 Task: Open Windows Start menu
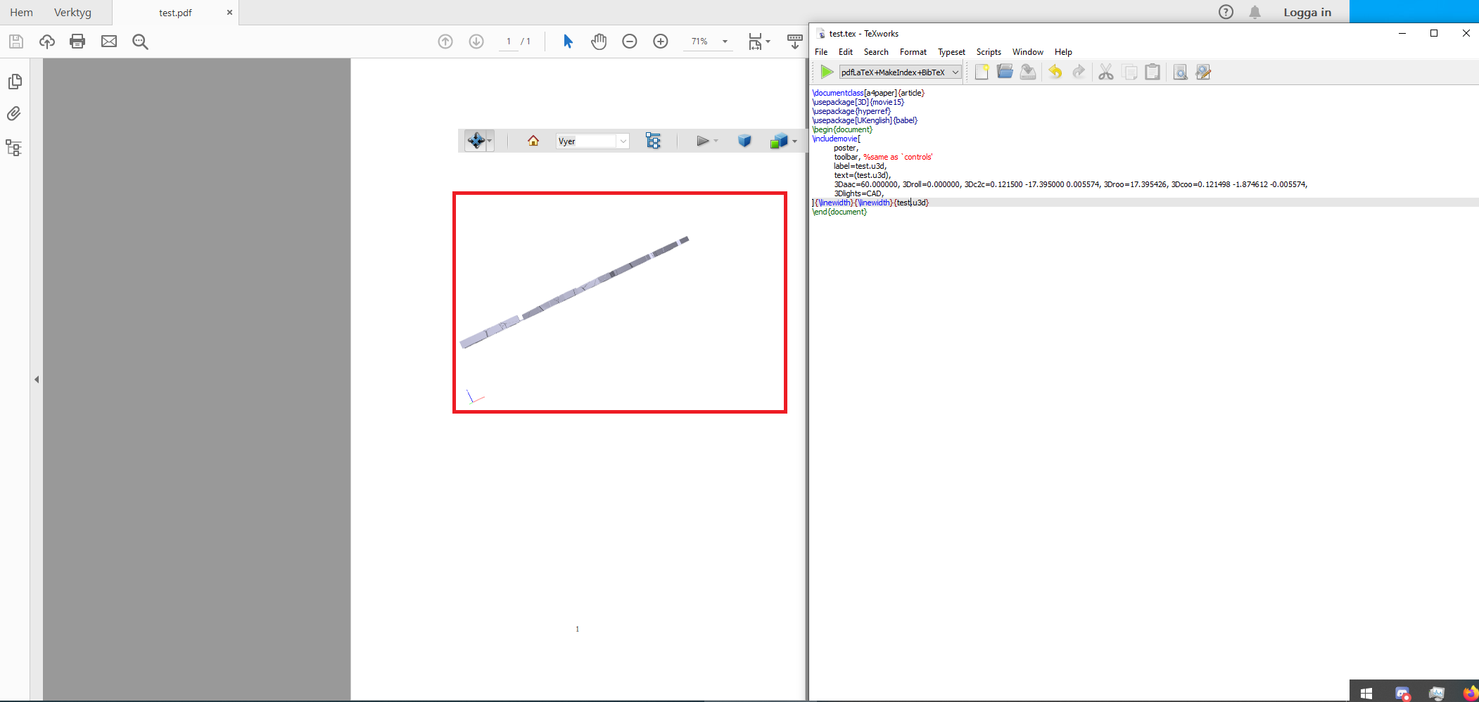coord(1366,693)
